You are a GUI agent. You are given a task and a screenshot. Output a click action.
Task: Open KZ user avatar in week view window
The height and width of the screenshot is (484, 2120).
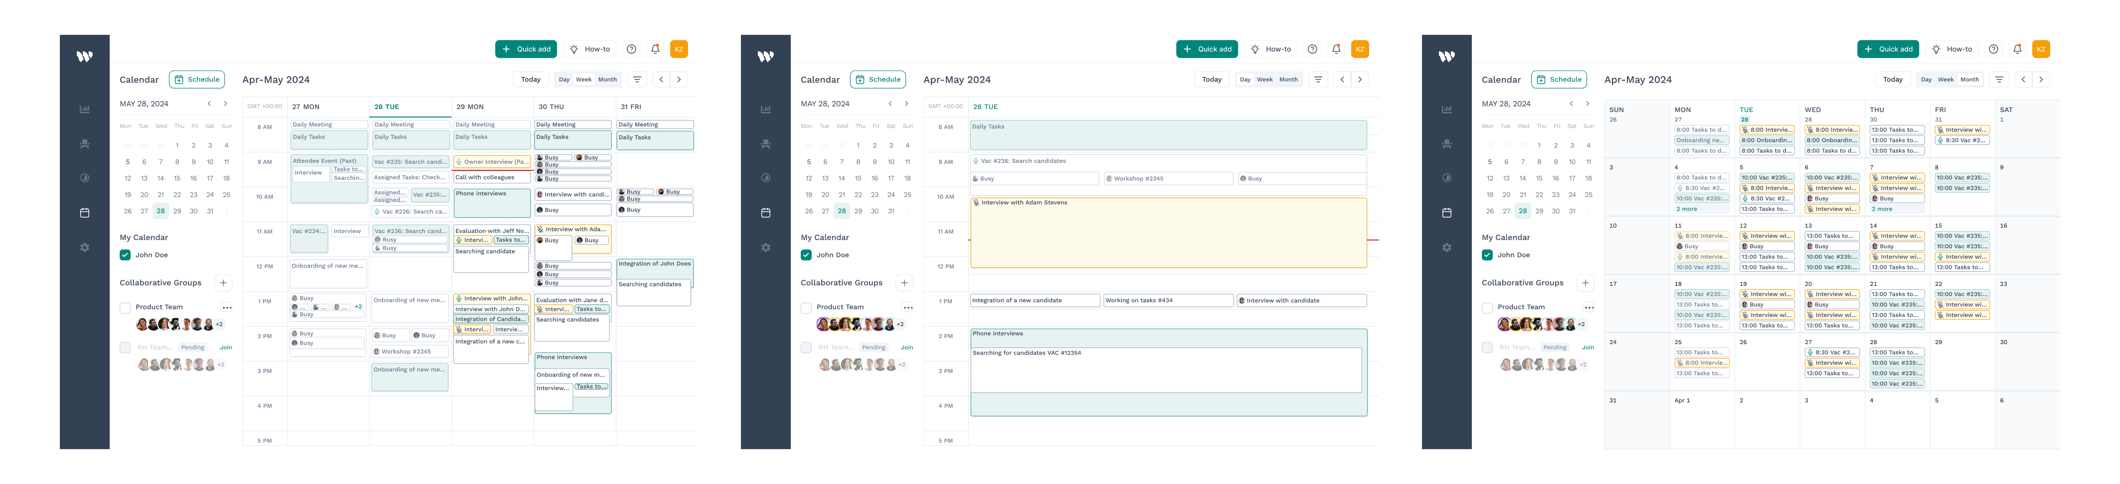click(x=679, y=49)
